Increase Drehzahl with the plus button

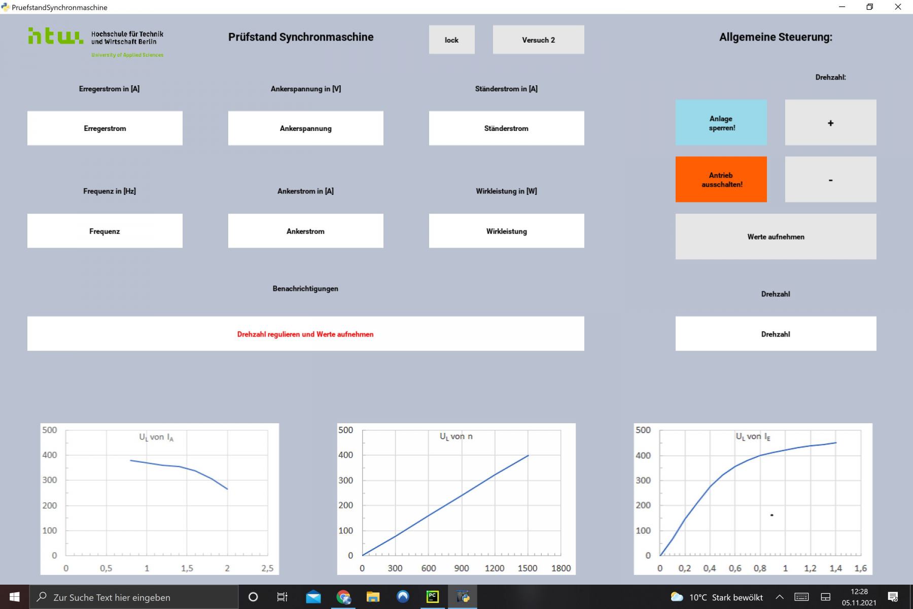[830, 123]
